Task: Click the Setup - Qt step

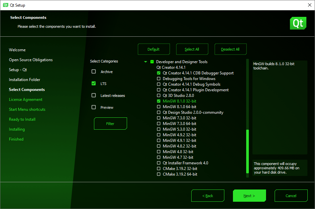Action: [18, 70]
